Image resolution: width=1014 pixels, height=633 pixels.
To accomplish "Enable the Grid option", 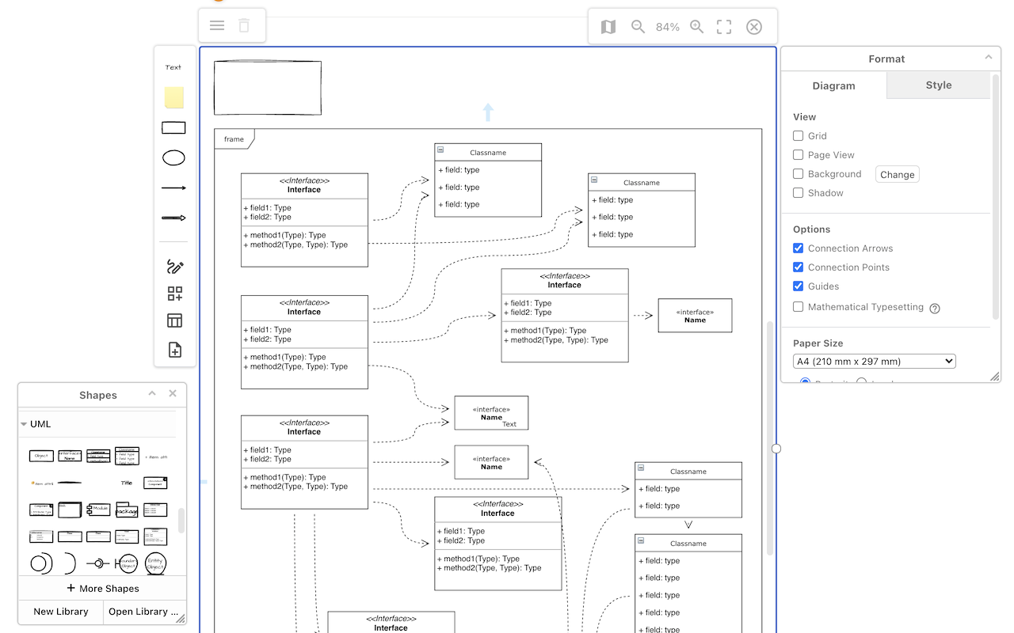I will click(x=798, y=135).
